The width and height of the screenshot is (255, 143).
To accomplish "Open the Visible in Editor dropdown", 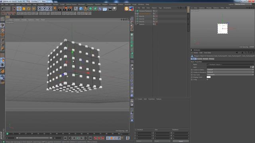I will [x=230, y=70].
